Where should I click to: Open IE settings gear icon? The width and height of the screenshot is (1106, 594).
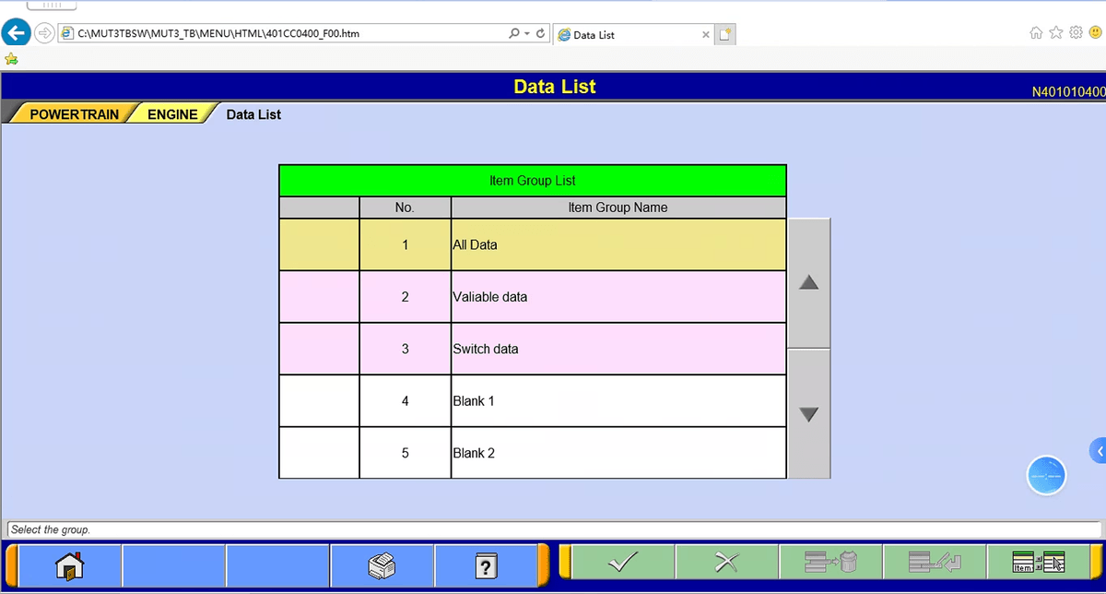pyautogui.click(x=1076, y=33)
